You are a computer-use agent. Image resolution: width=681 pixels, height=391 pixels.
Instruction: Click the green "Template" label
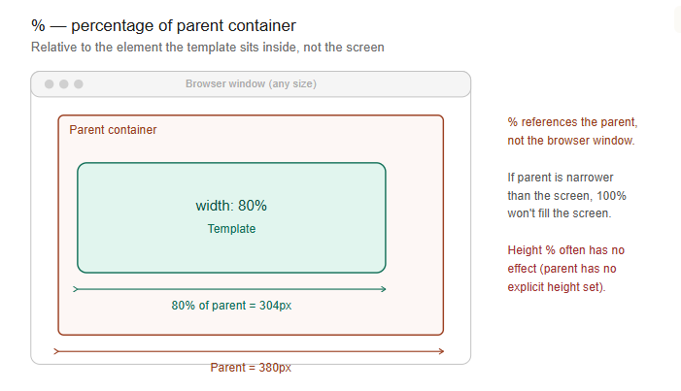pyautogui.click(x=231, y=229)
